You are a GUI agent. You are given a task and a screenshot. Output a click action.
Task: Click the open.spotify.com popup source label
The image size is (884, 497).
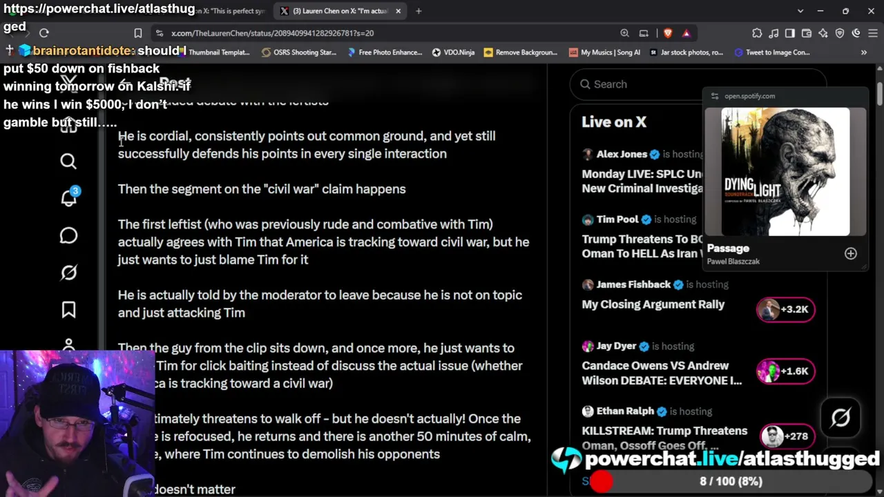[749, 96]
